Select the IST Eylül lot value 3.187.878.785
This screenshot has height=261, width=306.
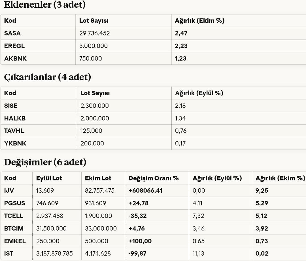[x=55, y=254]
